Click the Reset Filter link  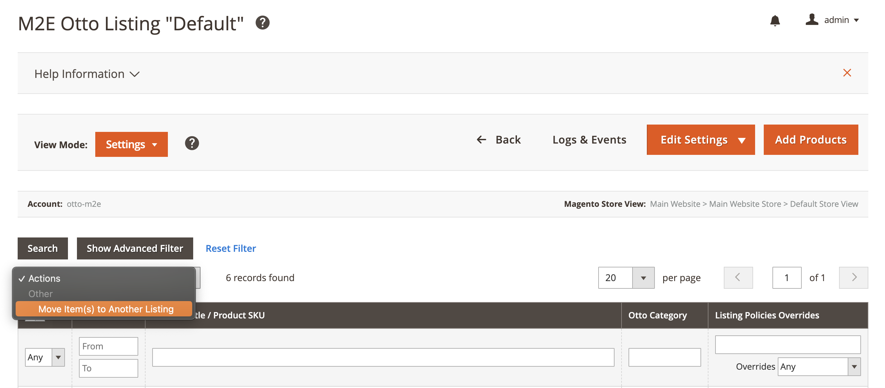230,248
